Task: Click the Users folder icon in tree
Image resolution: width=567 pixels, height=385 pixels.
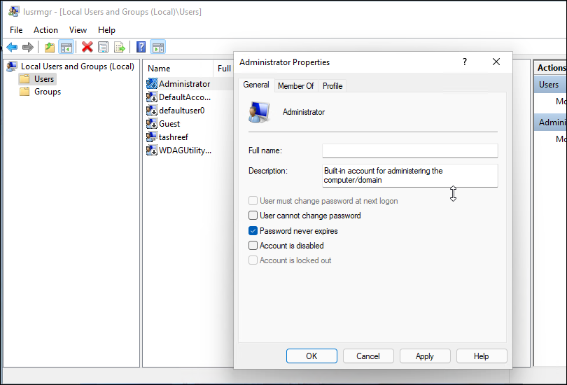Action: [x=24, y=79]
